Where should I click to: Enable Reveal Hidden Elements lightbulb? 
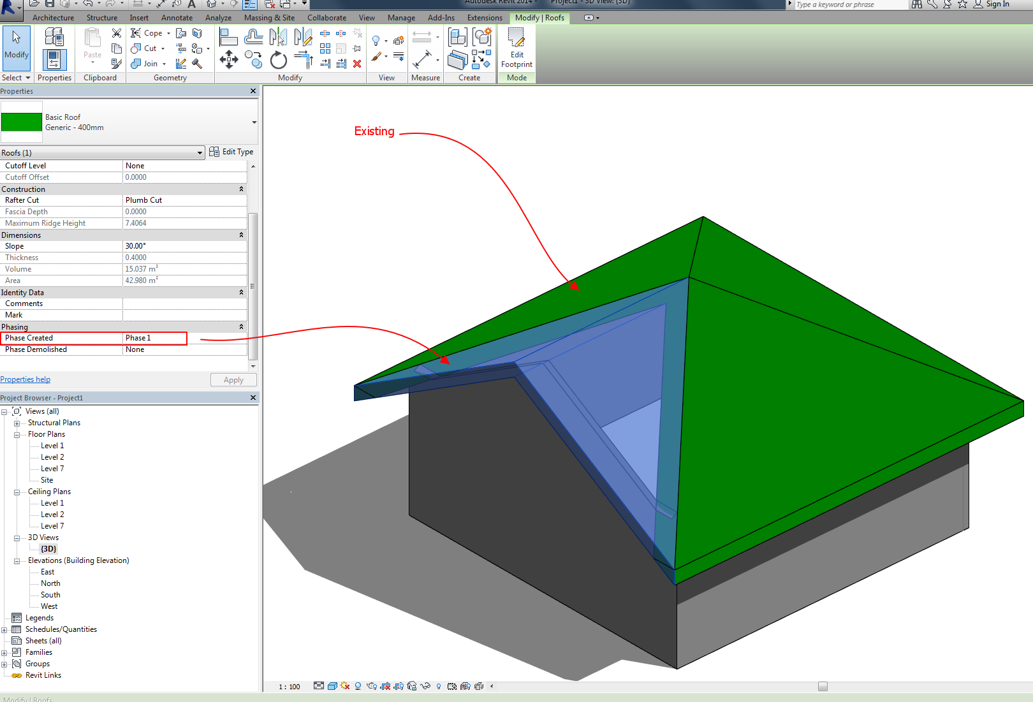point(438,686)
